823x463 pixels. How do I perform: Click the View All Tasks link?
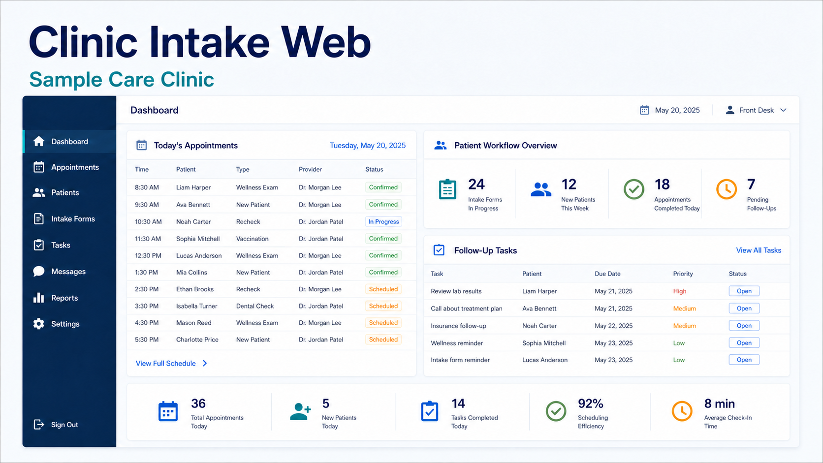tap(759, 250)
